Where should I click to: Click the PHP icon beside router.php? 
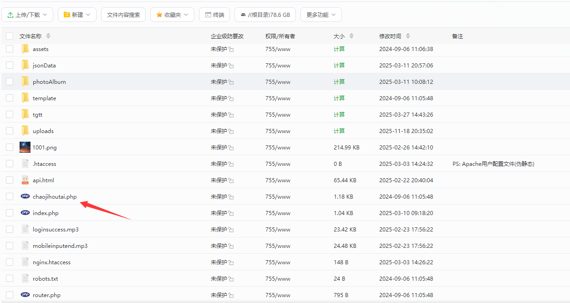tap(25, 295)
